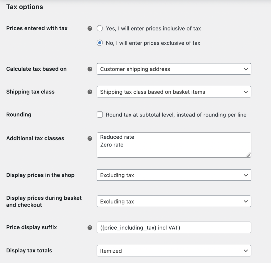Expand the Display tax totals dropdown
The height and width of the screenshot is (263, 271).
coord(174,251)
